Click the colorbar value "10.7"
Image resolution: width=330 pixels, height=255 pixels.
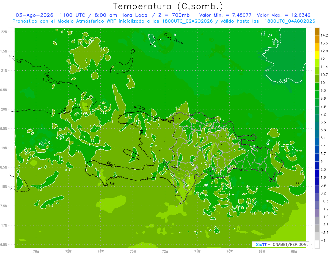click(x=324, y=75)
